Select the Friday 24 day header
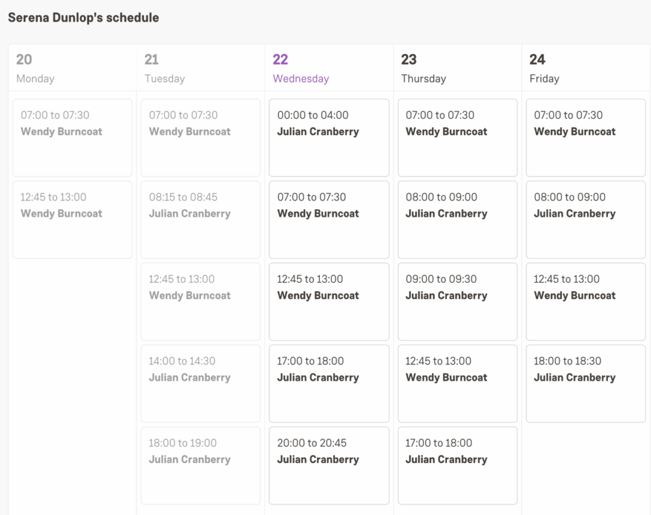651x515 pixels. [x=586, y=68]
